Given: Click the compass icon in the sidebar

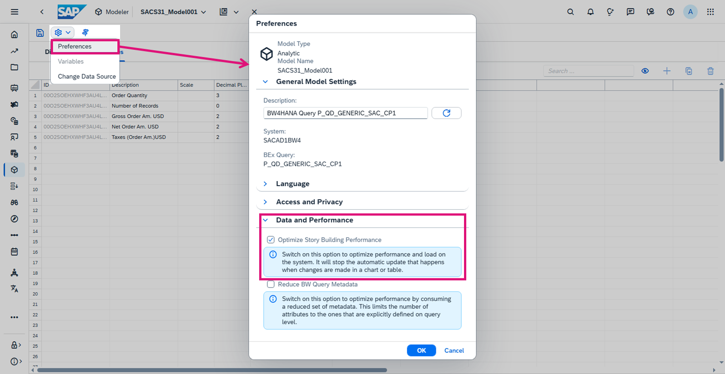Looking at the screenshot, I should (x=14, y=219).
